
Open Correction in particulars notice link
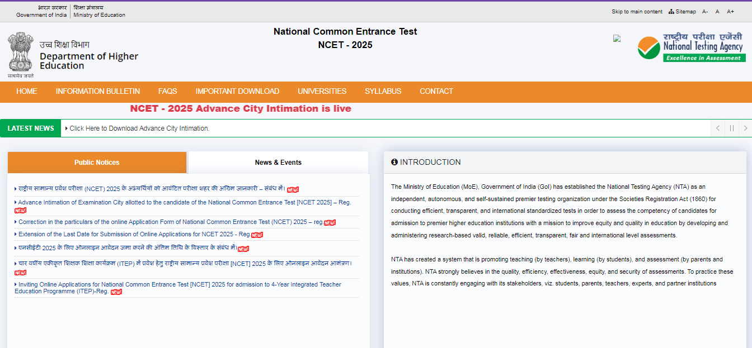coord(171,222)
